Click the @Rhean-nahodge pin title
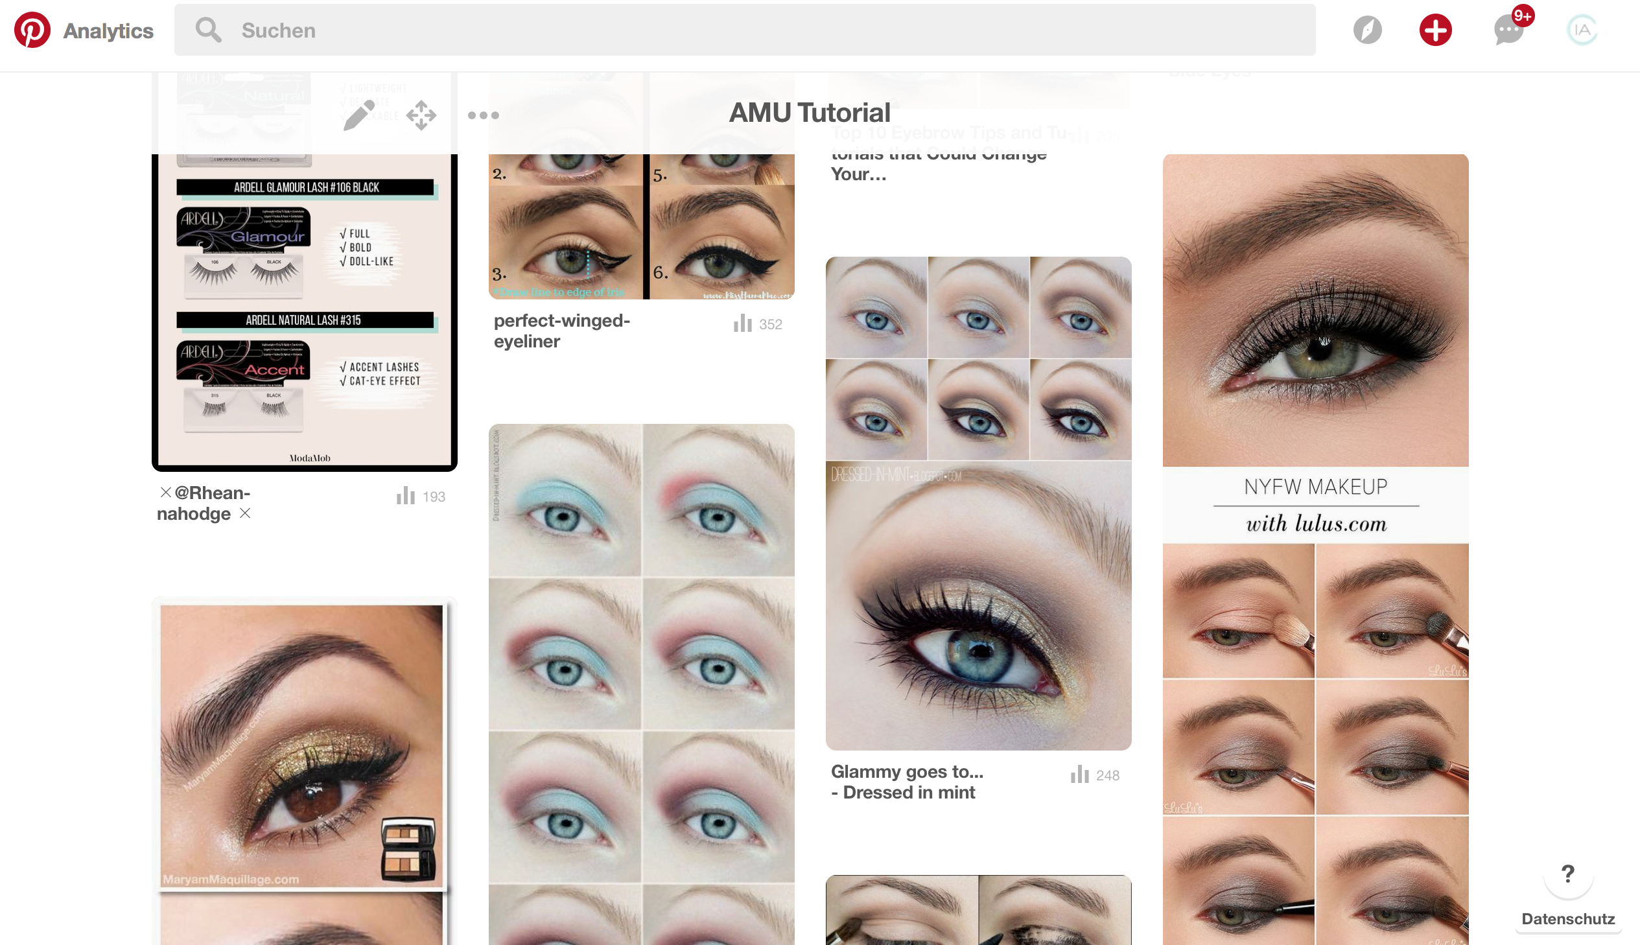Viewport: 1640px width, 945px height. (x=204, y=503)
